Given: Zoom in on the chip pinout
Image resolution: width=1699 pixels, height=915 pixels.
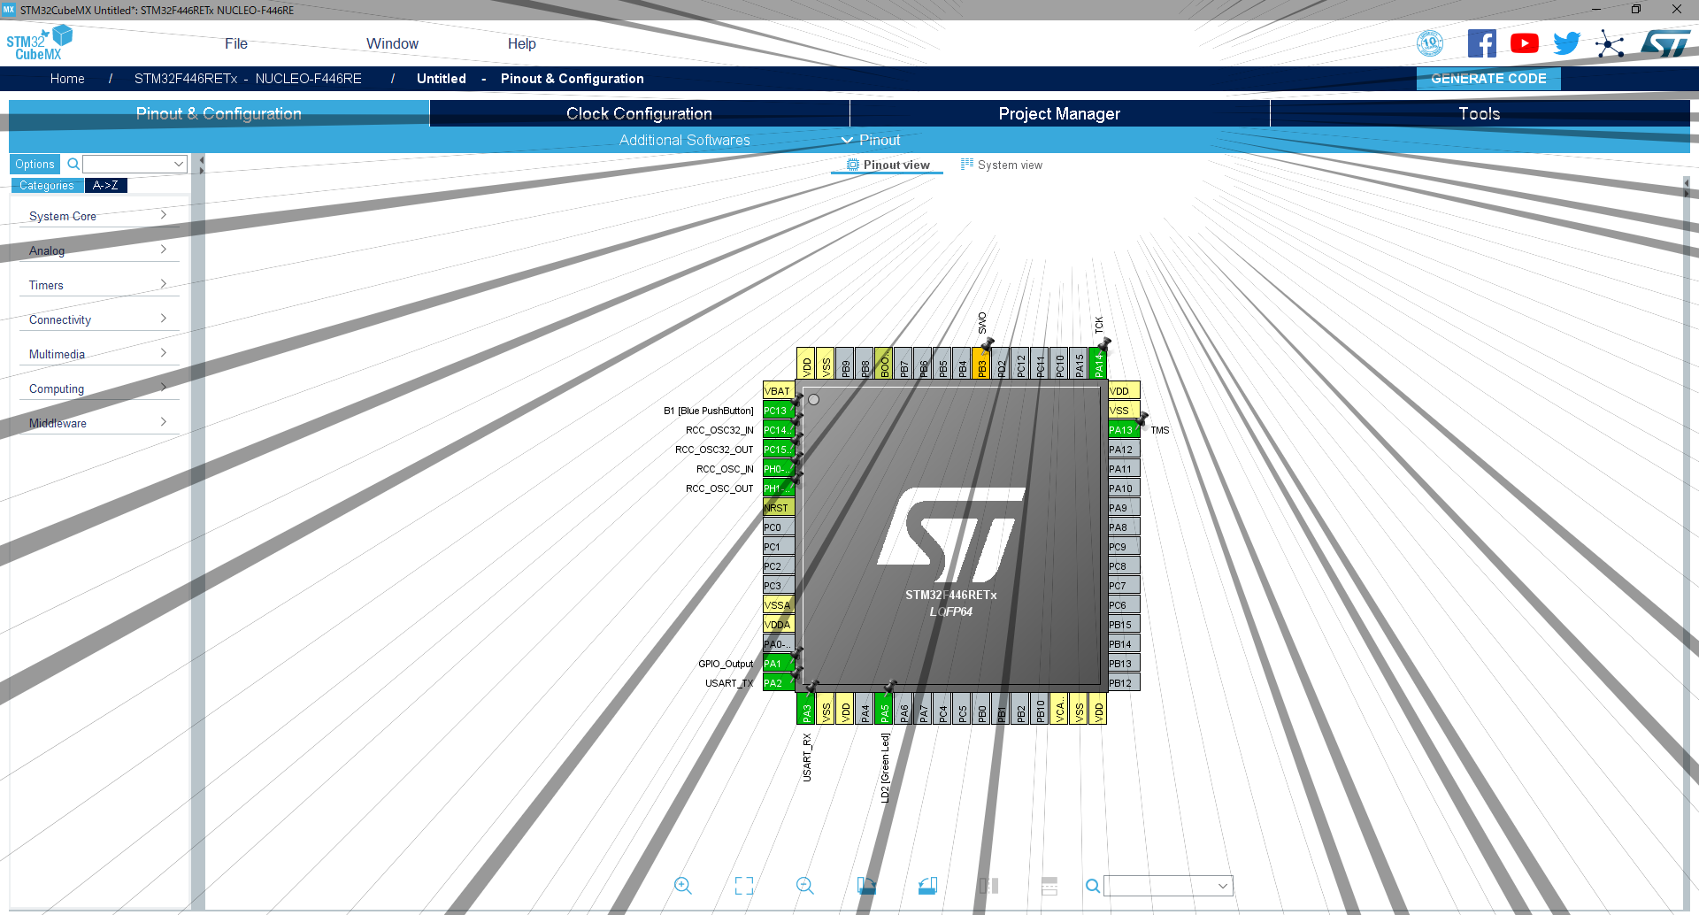Looking at the screenshot, I should point(682,885).
